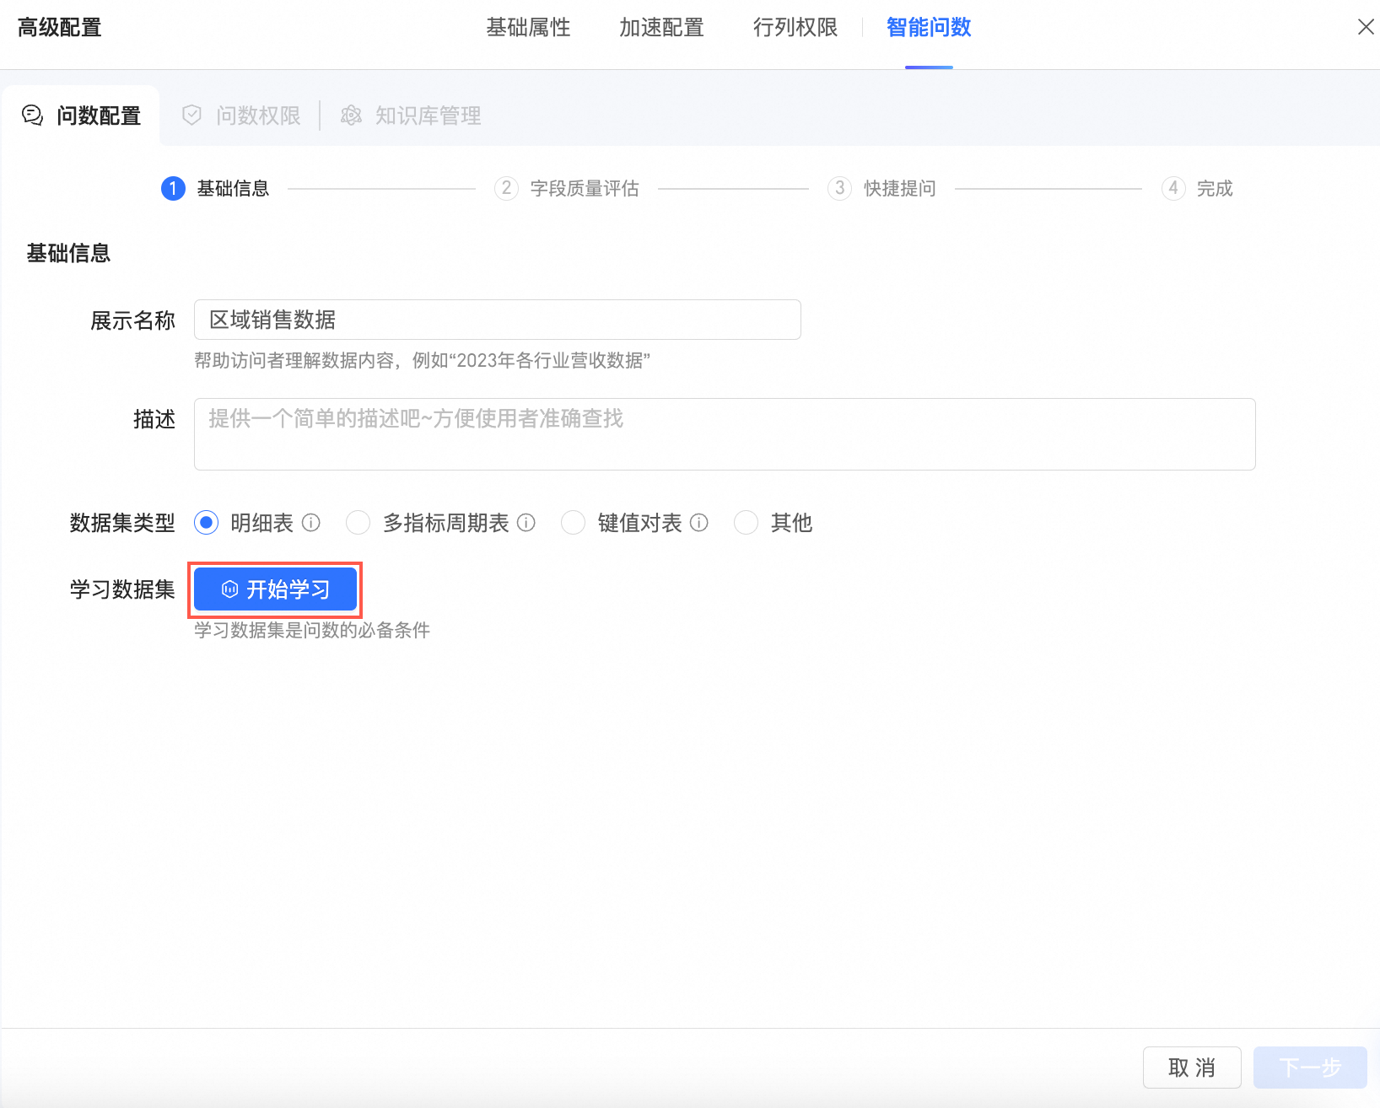Click step 3 circle 快捷提问

pyautogui.click(x=839, y=188)
